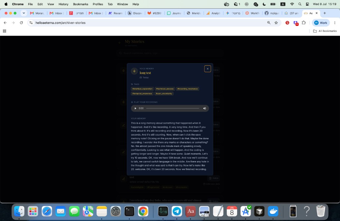
Task: Select the #interface_exploration tag
Action: point(142,89)
